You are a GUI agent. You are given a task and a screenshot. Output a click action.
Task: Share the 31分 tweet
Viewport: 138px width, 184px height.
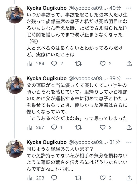[129, 178]
